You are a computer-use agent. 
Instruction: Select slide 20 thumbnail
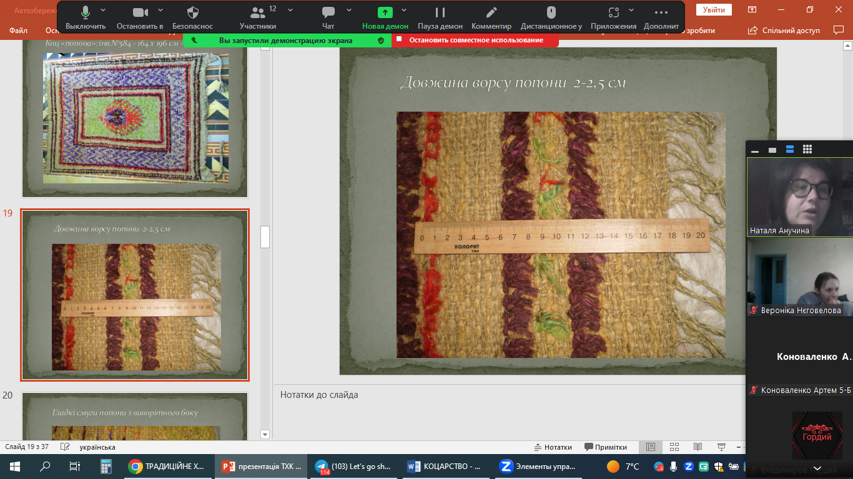tap(135, 415)
